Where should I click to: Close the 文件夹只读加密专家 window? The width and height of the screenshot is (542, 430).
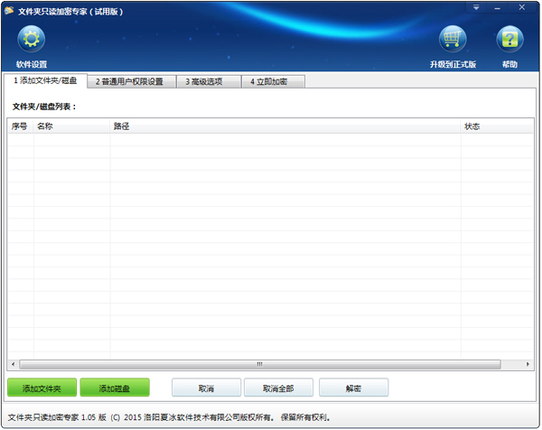522,7
